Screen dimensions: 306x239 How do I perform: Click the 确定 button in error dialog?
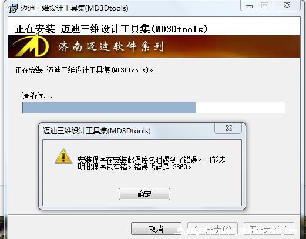(144, 194)
